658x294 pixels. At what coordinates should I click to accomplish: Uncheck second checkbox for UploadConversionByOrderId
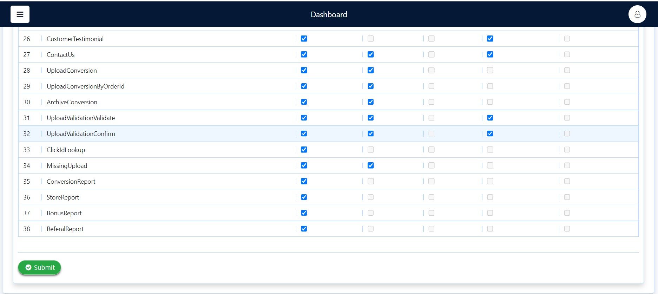click(x=371, y=86)
